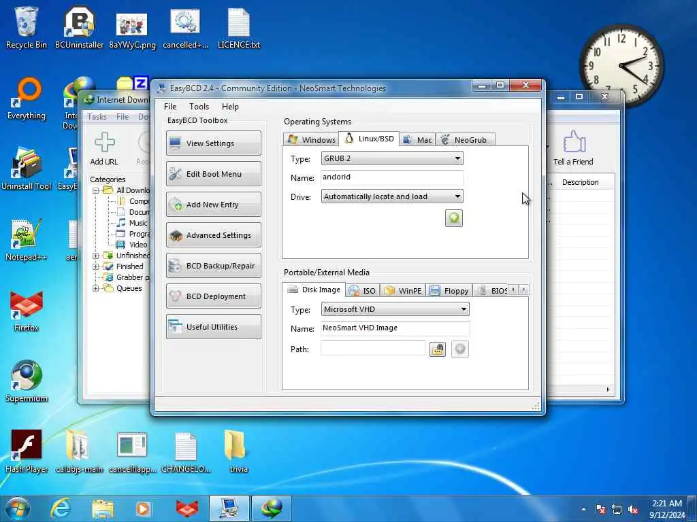The image size is (697, 522).
Task: Select the Firefox desktop shortcut
Action: tap(27, 311)
